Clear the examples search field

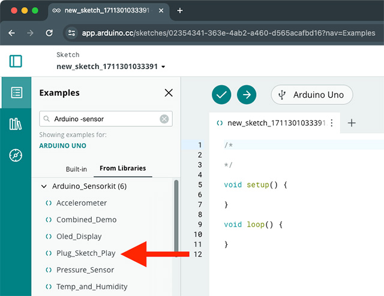pos(164,119)
